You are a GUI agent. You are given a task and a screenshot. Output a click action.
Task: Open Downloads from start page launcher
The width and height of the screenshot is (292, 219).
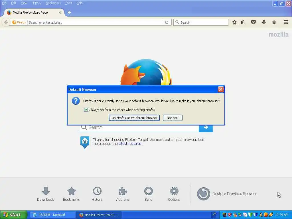[46, 194]
